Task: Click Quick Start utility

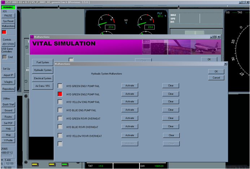Action: click(8, 104)
